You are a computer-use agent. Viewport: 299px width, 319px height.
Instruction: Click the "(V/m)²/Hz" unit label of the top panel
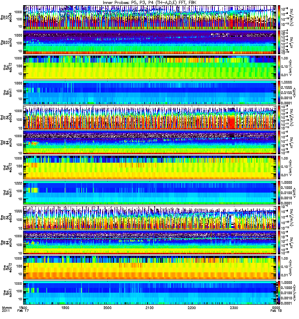point(291,17)
